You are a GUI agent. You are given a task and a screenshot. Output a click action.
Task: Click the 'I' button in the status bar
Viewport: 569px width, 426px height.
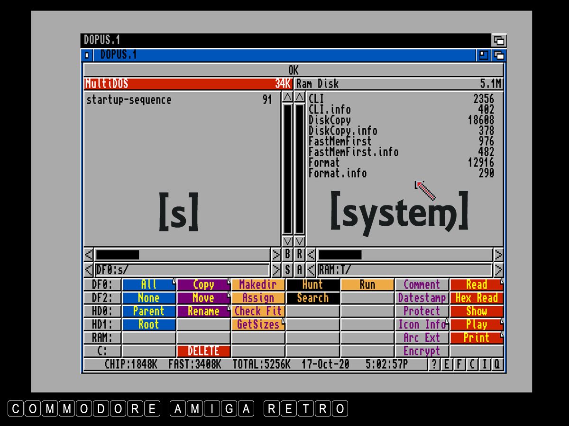(484, 364)
